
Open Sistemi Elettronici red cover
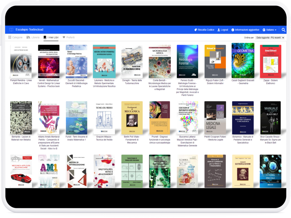tap(271, 61)
